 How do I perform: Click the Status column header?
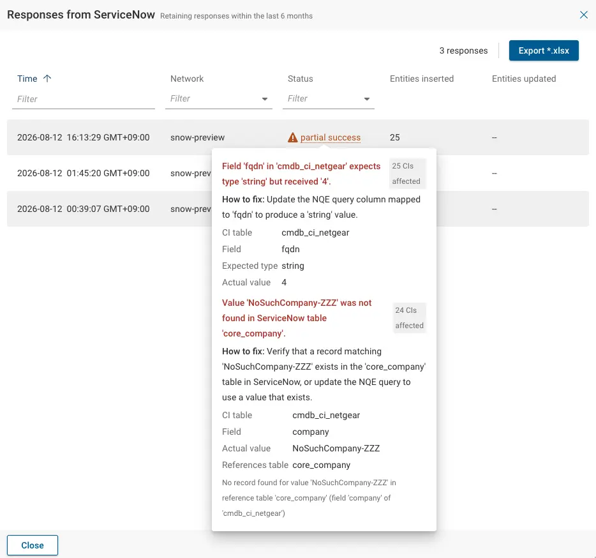(x=301, y=79)
